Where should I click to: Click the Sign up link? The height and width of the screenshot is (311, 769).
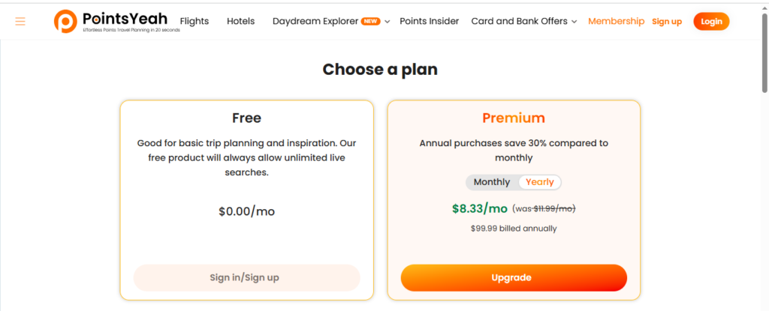667,22
